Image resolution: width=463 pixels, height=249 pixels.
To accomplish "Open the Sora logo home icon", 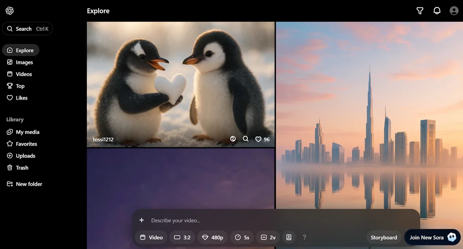I will coord(9,10).
